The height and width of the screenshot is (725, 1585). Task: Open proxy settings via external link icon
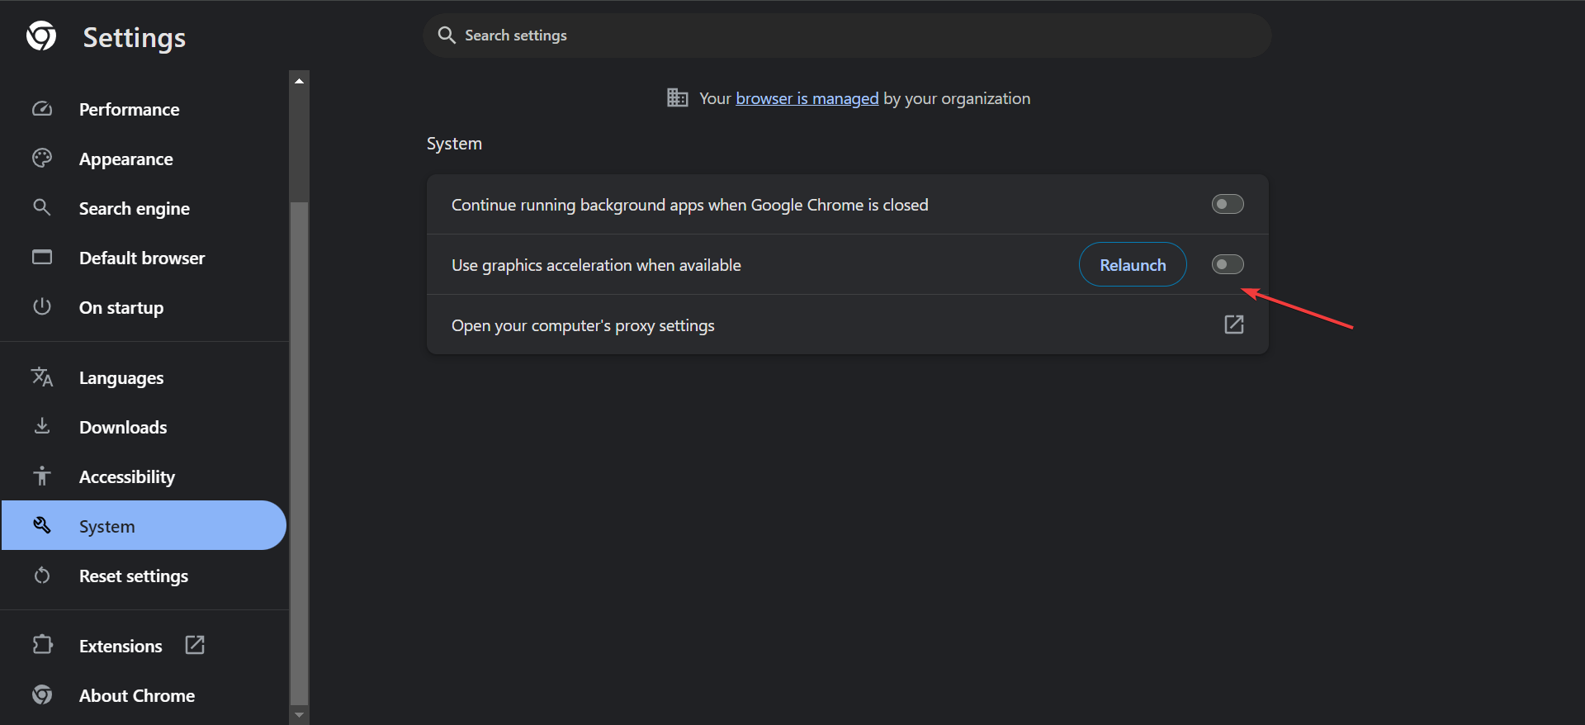pyautogui.click(x=1234, y=325)
